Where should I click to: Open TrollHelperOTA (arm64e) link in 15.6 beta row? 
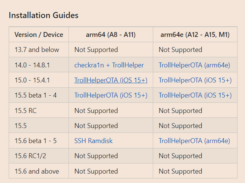[x=194, y=141]
